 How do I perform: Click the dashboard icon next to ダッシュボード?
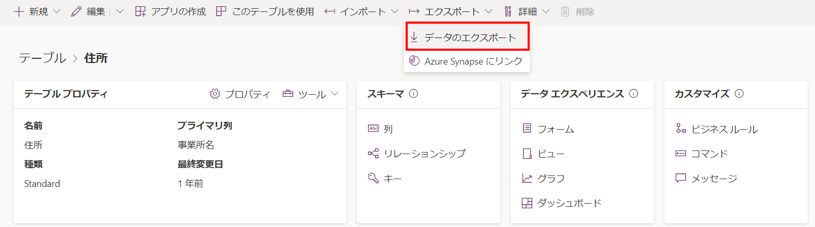(527, 203)
